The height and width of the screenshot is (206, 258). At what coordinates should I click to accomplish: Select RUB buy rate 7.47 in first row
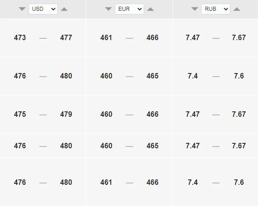(x=192, y=37)
